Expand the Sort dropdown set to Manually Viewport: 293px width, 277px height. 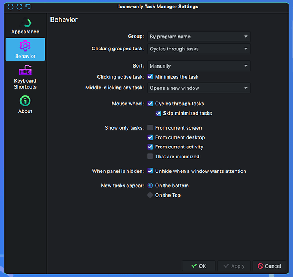point(199,66)
